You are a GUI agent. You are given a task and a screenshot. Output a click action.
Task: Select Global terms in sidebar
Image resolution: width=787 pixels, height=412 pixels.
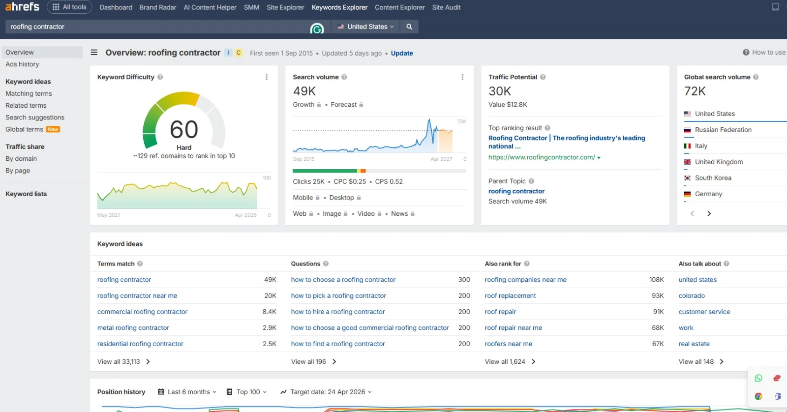tap(24, 129)
